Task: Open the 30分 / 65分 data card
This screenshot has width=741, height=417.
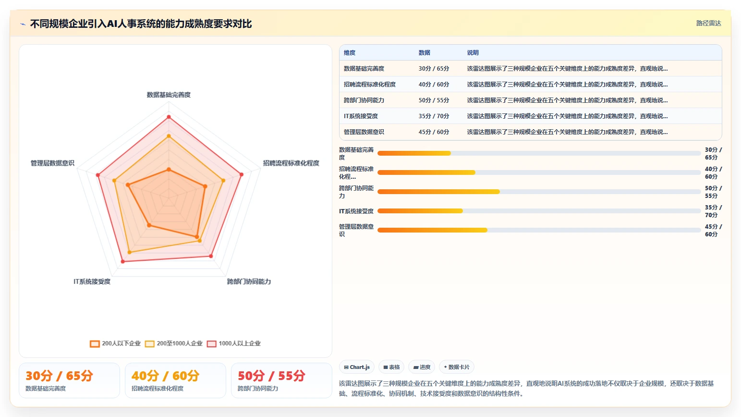Action: point(69,380)
